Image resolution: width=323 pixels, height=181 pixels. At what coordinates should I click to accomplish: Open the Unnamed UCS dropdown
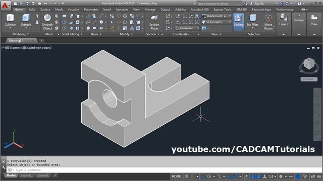[187, 28]
